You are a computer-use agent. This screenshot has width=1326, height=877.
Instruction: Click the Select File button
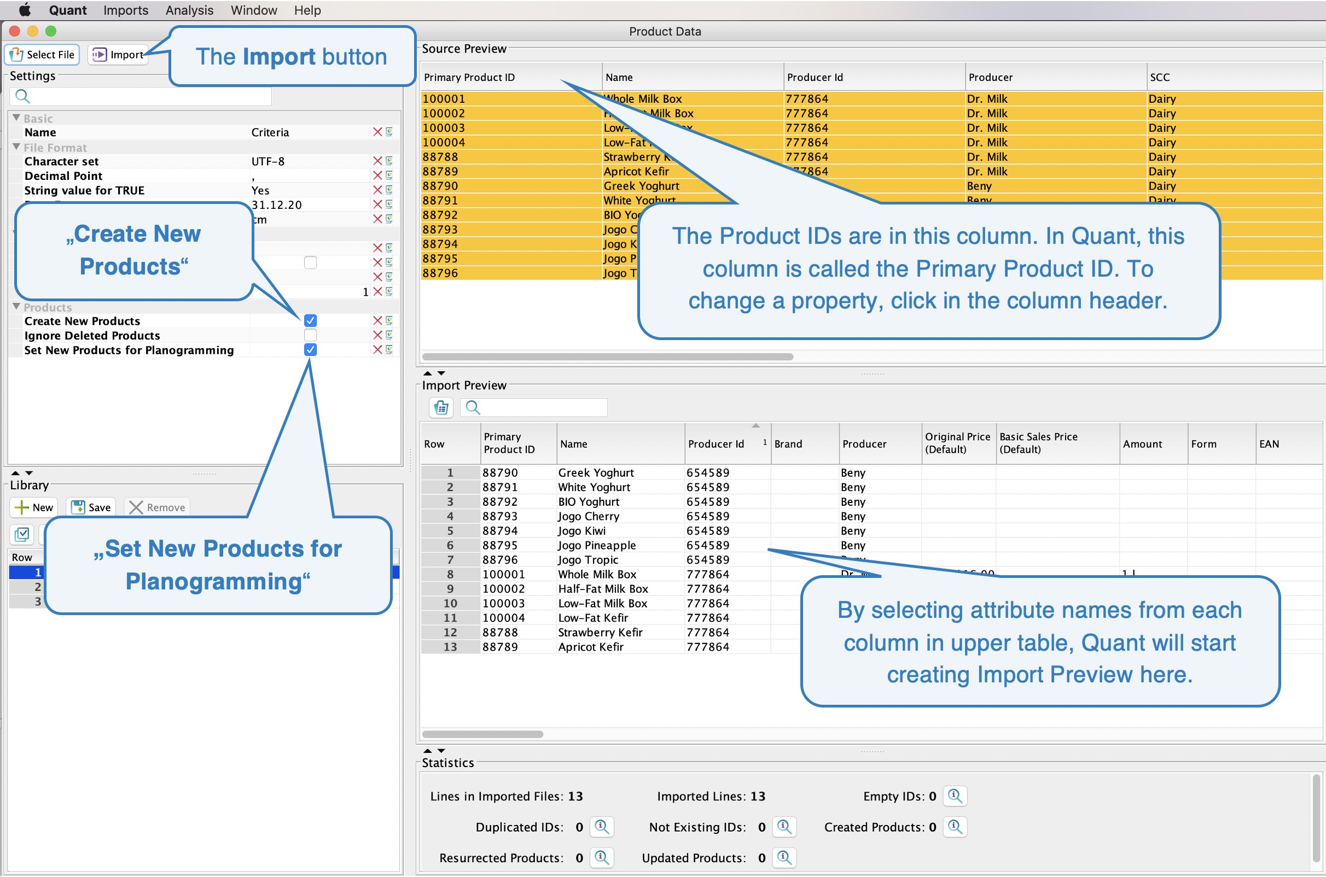click(x=43, y=54)
